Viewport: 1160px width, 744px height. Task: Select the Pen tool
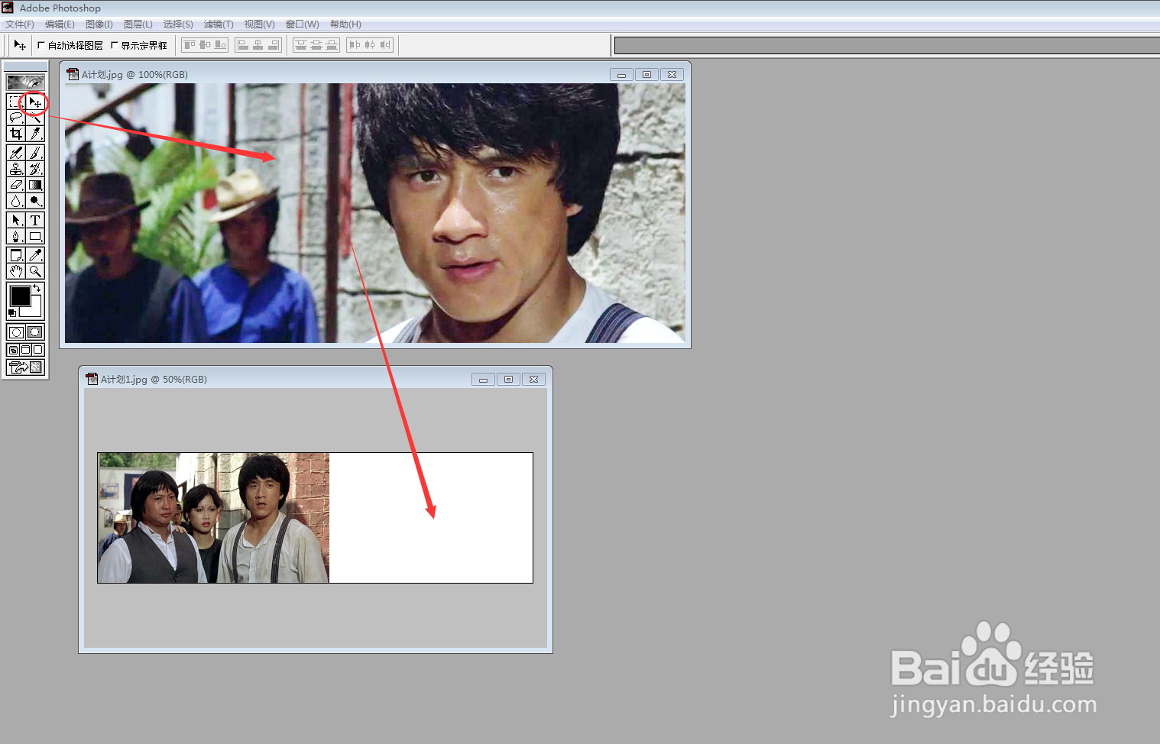point(16,236)
